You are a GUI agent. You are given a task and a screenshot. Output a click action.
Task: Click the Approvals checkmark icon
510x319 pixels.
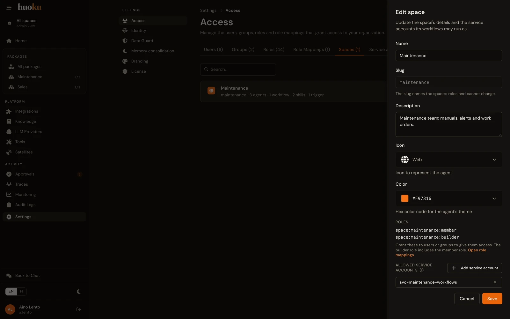point(9,174)
